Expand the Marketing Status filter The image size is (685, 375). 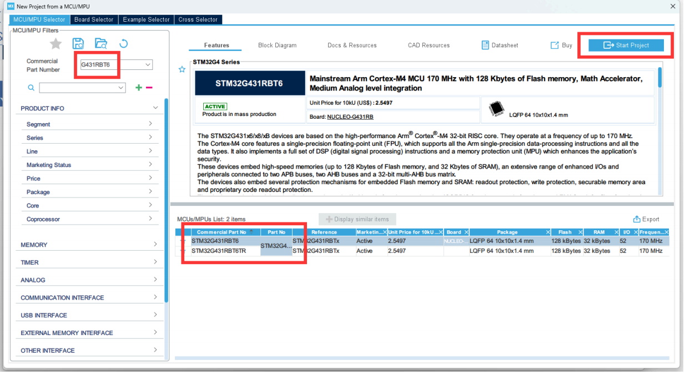[x=150, y=165]
